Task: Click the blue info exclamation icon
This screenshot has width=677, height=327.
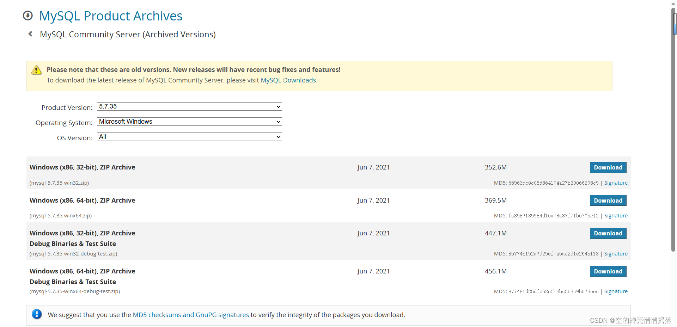Action: click(37, 314)
